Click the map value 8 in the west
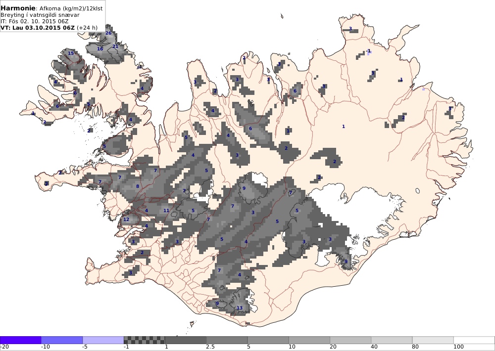This screenshot has width=495, height=351. [x=138, y=186]
